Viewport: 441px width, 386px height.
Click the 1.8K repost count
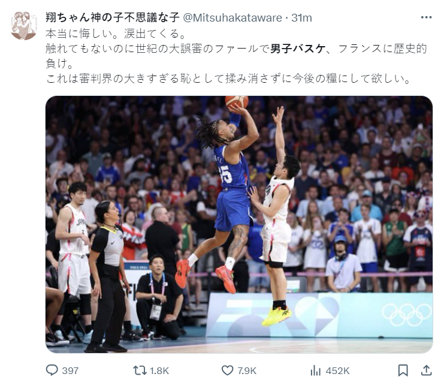[x=159, y=371]
